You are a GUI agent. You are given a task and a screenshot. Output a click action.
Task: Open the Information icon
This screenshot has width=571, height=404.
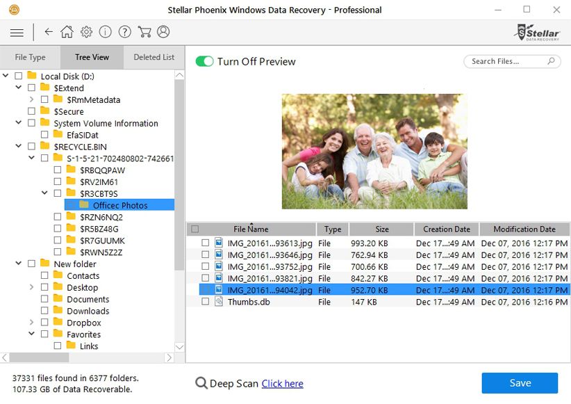pyautogui.click(x=106, y=32)
